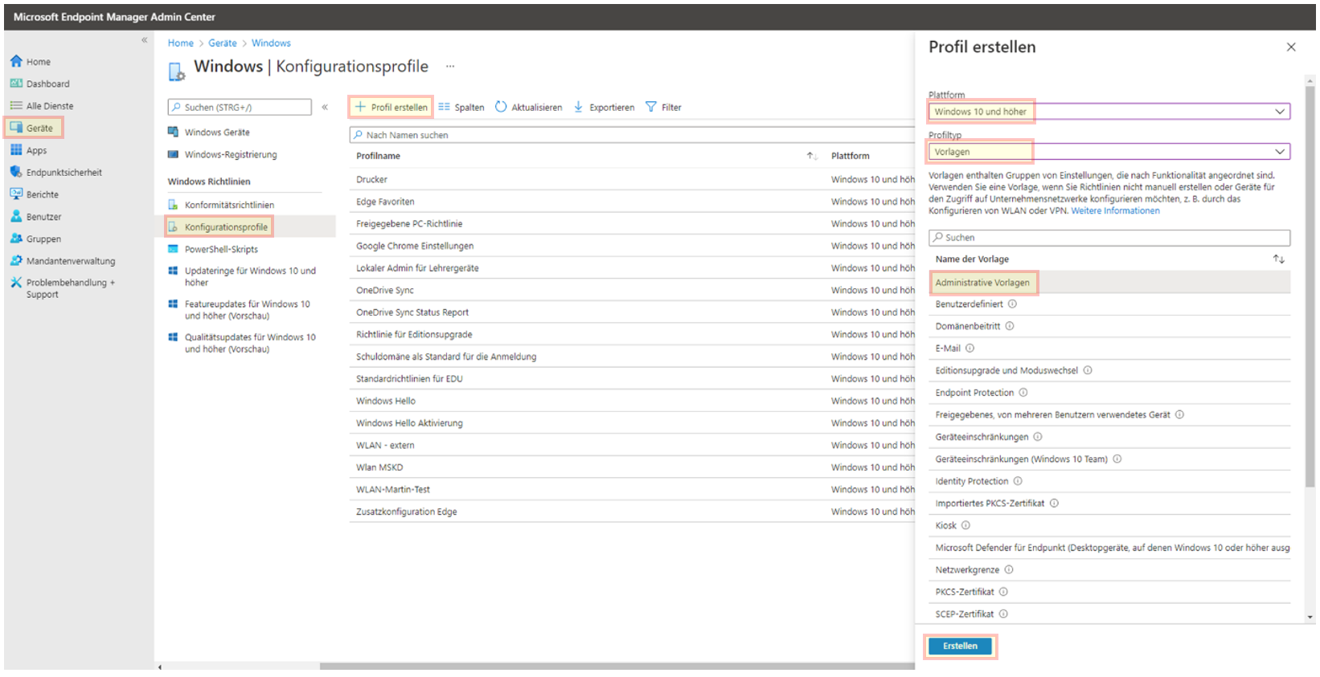Sort templates by Name der Vorlage arrows
This screenshot has height=677, width=1320.
tap(1278, 259)
